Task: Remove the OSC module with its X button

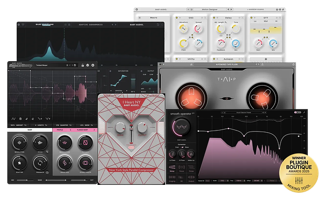Action: [x=205, y=18]
